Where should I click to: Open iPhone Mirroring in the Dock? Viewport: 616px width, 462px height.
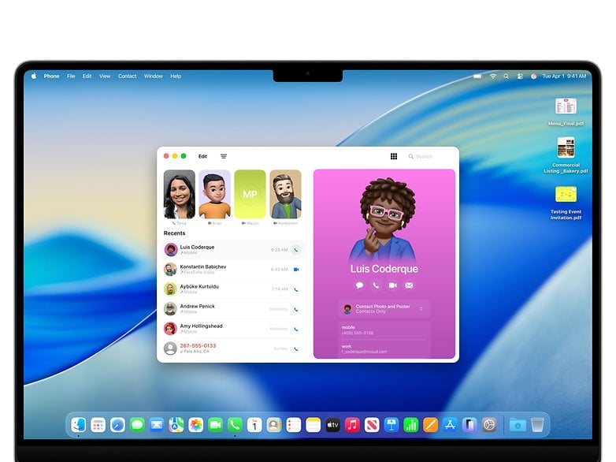click(x=469, y=425)
